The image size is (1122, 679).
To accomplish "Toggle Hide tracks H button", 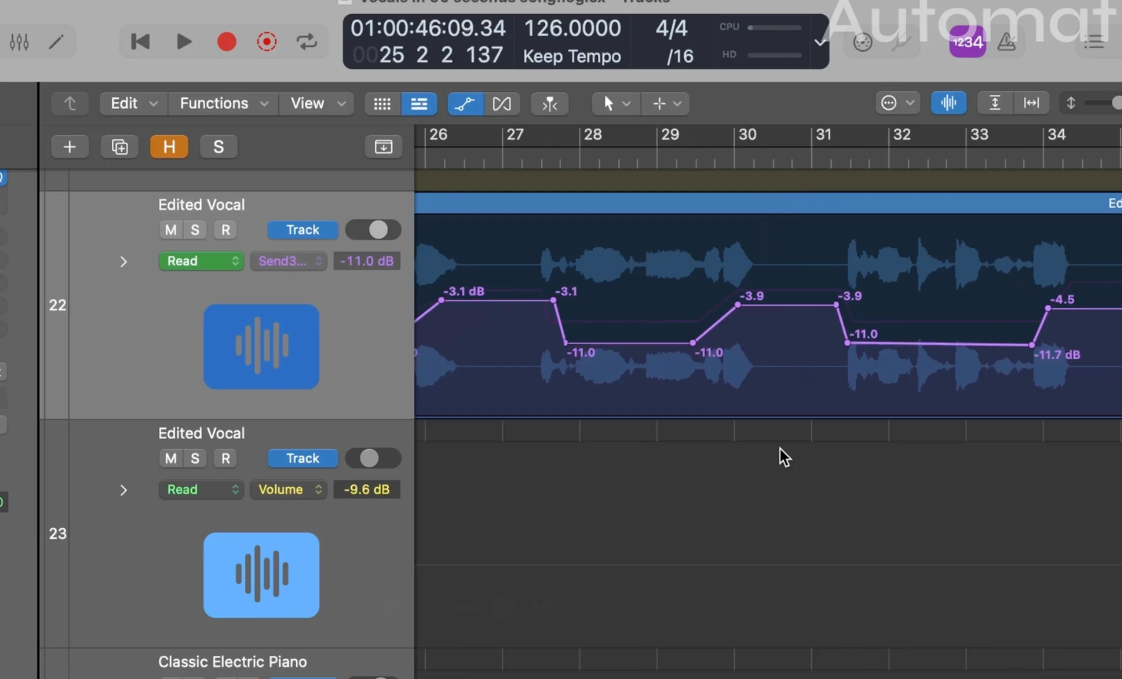I will tap(169, 147).
